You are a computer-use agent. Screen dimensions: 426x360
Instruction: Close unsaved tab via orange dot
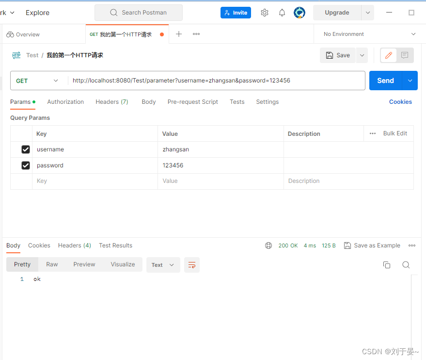[162, 34]
